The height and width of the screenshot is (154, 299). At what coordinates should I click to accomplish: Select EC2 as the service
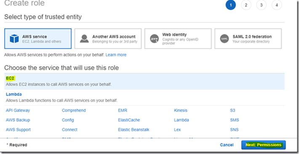click(144, 81)
